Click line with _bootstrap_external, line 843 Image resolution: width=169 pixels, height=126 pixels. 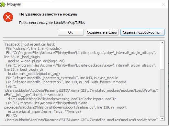coord(62,78)
